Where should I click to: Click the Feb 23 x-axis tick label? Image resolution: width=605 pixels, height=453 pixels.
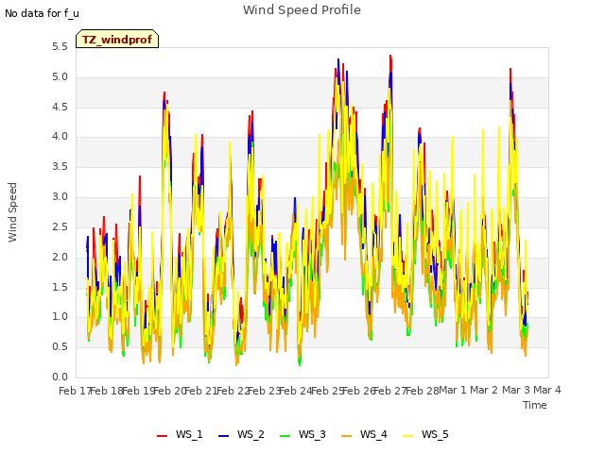coord(265,391)
